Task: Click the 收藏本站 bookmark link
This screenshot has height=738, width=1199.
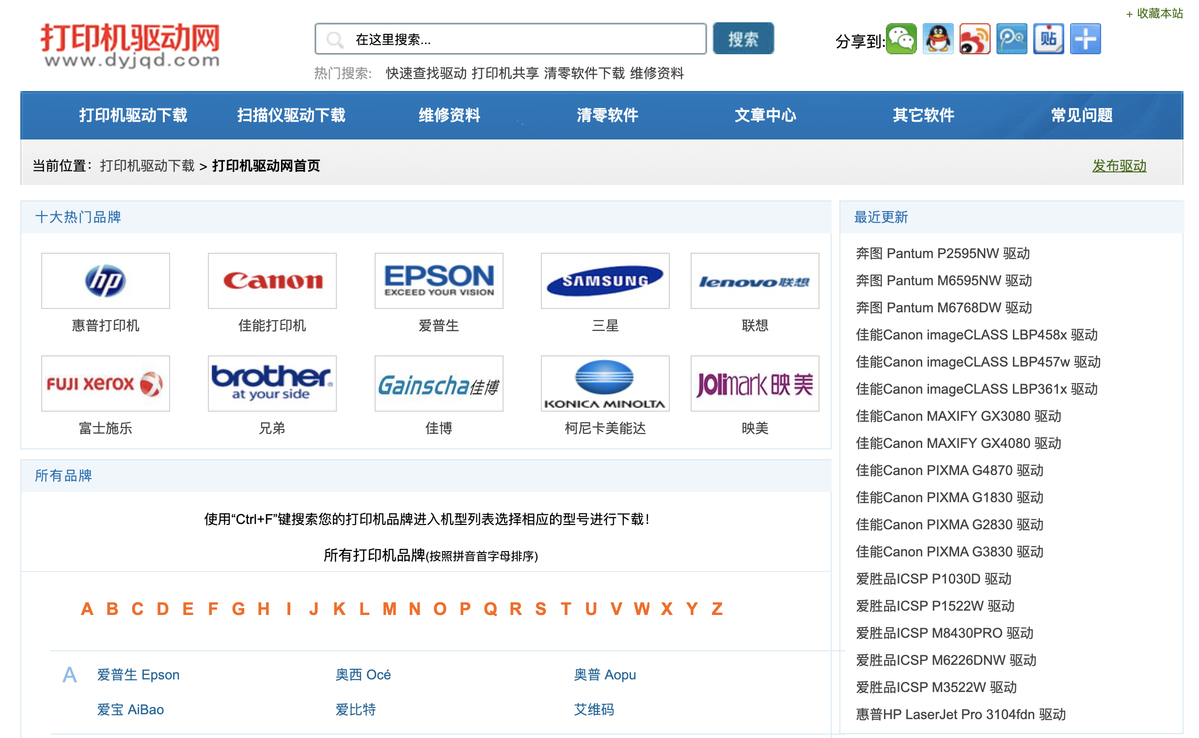Action: coord(1154,14)
